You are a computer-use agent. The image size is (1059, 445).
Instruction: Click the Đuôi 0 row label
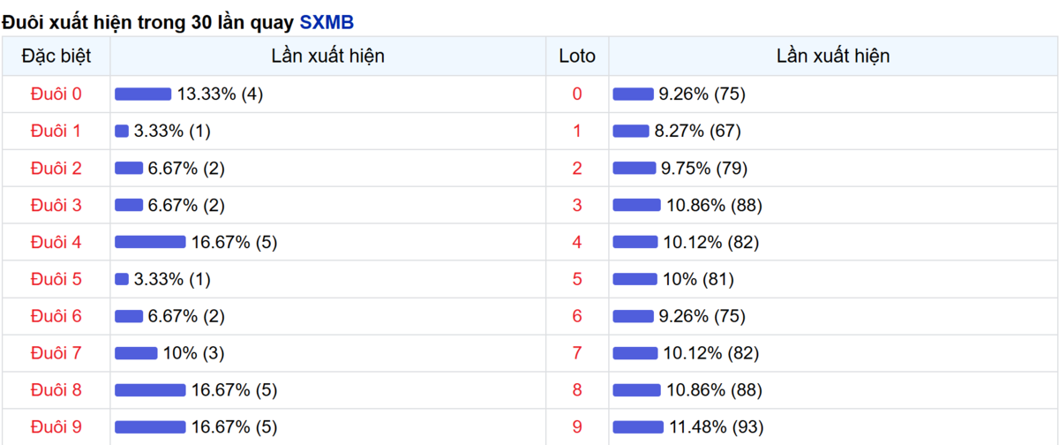coord(56,94)
